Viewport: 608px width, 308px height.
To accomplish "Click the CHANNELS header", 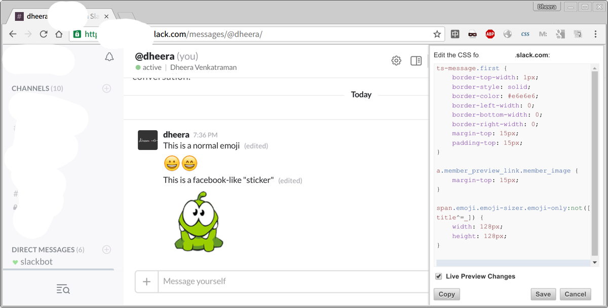I will coord(37,88).
